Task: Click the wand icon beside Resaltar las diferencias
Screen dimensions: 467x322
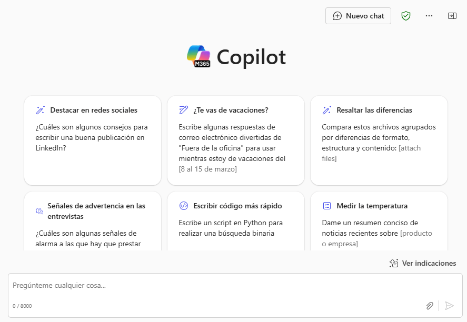Action: pos(327,110)
